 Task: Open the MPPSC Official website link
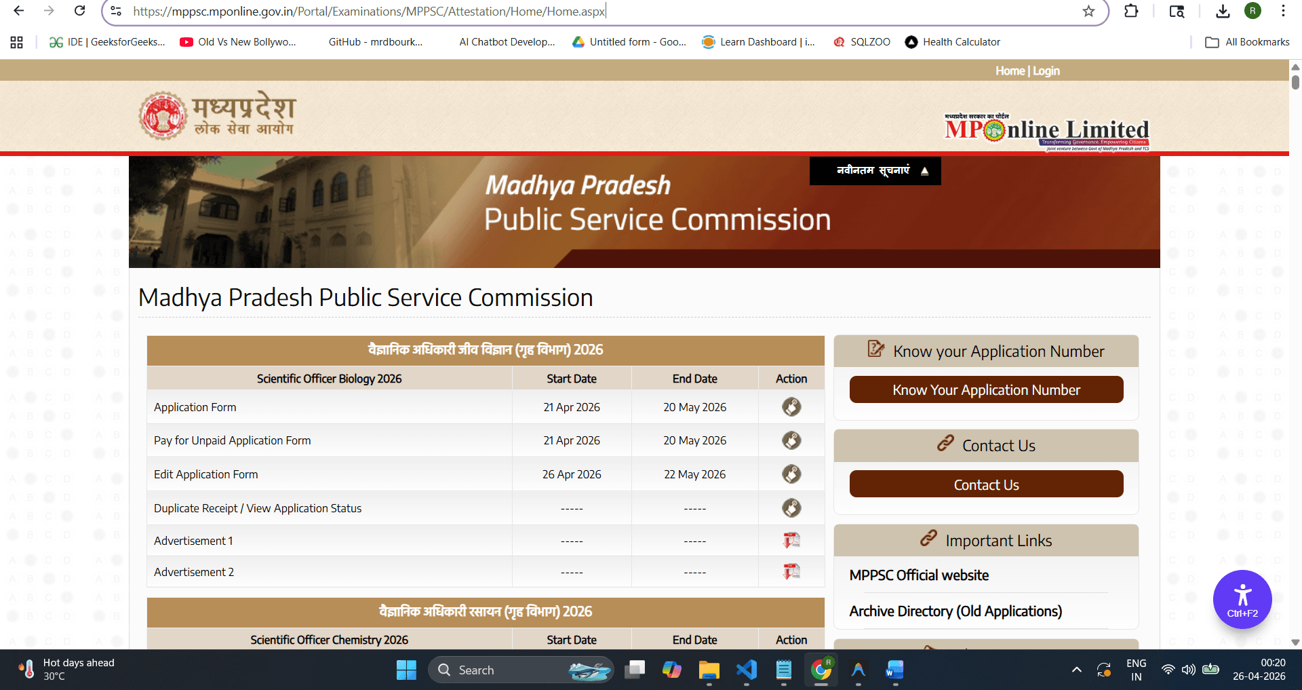point(919,575)
